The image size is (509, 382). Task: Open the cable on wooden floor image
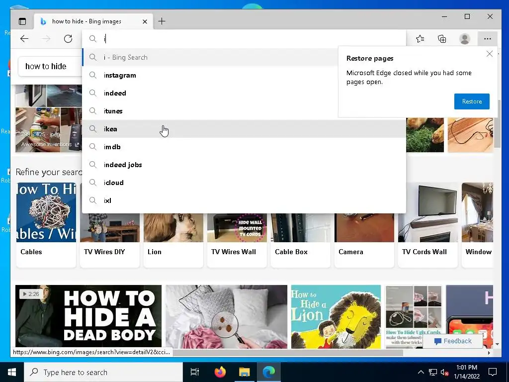pos(470,134)
